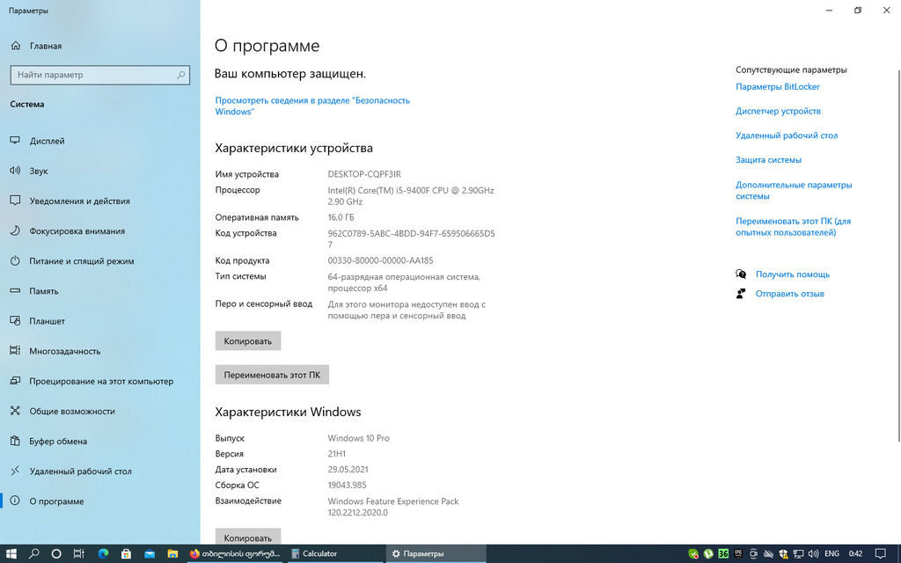Click the 16.0 ГБ memory value
The height and width of the screenshot is (563, 901).
point(341,217)
